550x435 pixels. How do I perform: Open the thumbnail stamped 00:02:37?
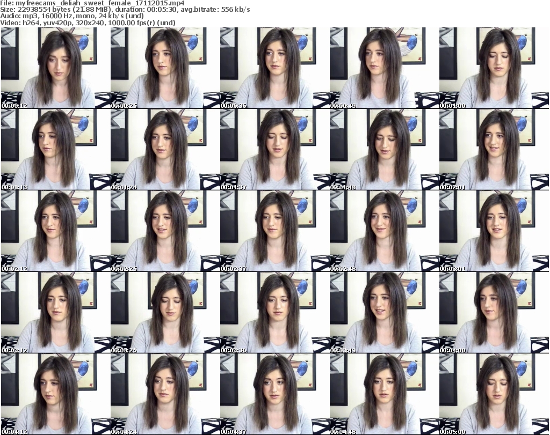coord(274,231)
